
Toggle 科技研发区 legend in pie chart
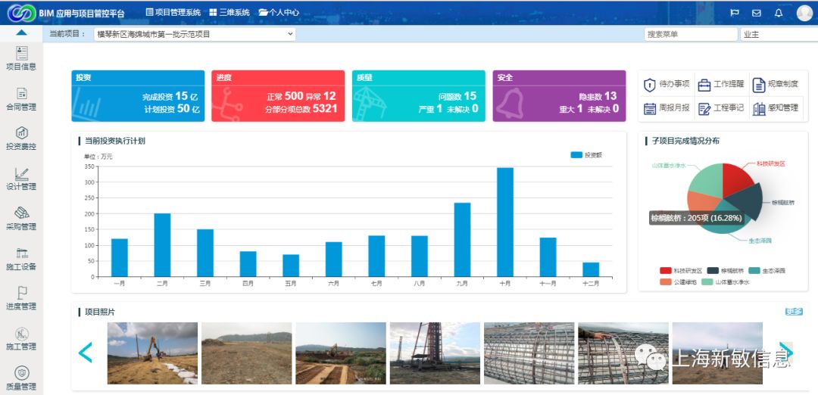click(x=674, y=270)
